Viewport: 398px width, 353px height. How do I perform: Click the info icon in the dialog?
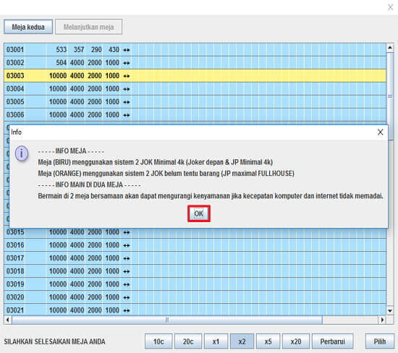[x=22, y=153]
